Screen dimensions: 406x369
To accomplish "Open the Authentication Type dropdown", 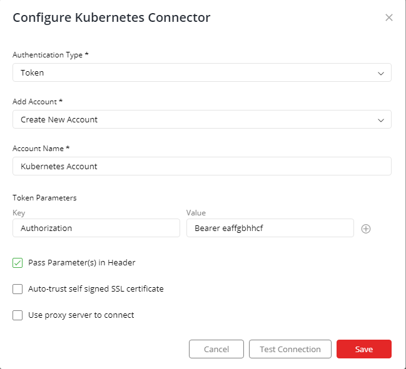I will point(202,72).
